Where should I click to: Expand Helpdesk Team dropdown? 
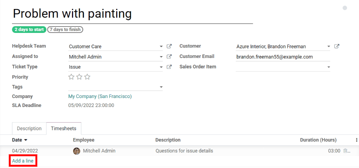click(x=161, y=47)
